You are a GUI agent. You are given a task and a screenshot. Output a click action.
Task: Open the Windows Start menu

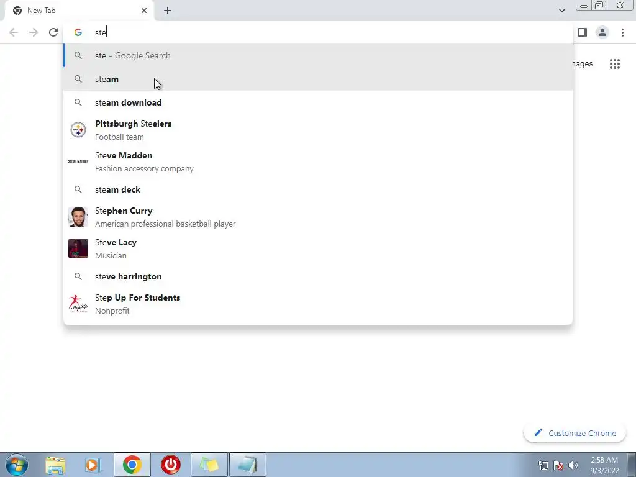pyautogui.click(x=17, y=465)
